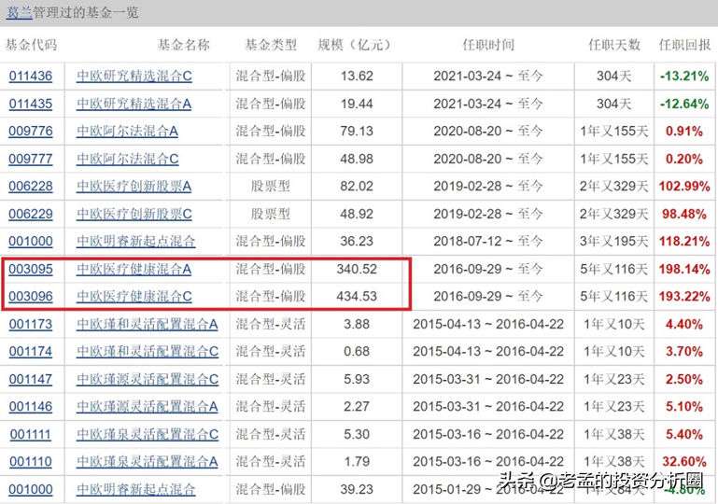Open the 中欧瑾源灵活配置混合A fund link
Screen dimensions: 718x504
click(x=147, y=407)
